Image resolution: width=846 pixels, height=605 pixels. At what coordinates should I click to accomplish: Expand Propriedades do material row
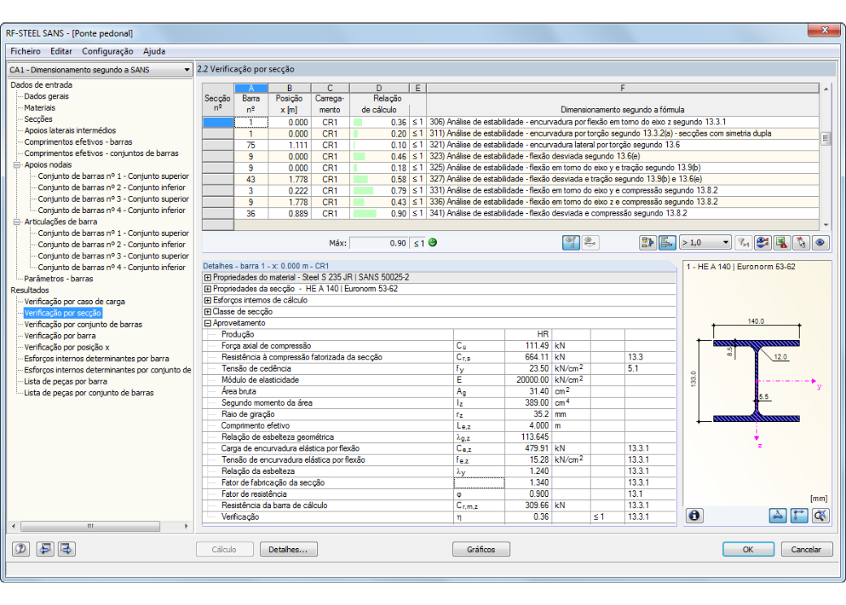[x=207, y=277]
